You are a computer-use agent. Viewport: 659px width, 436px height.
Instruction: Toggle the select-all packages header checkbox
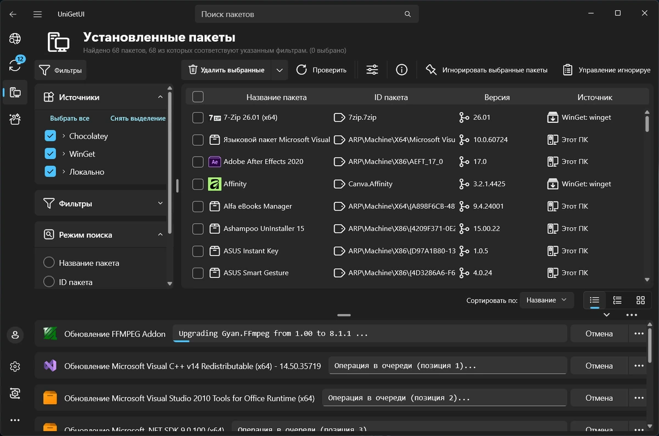[198, 97]
